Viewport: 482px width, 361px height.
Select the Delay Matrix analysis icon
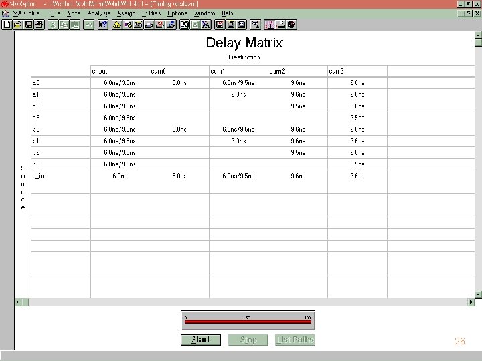(270, 25)
